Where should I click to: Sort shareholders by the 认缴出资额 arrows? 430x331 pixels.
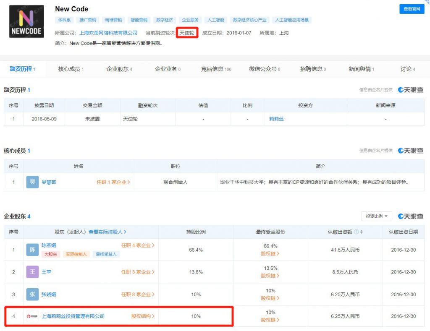(x=362, y=232)
